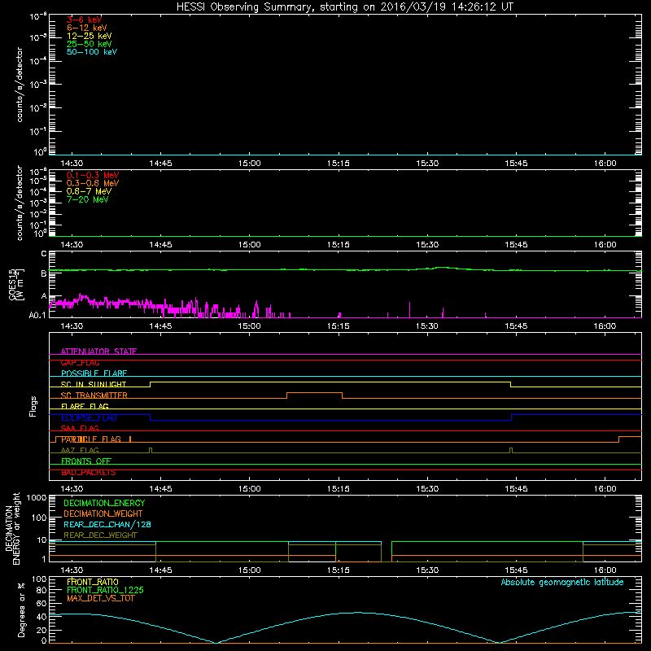The image size is (651, 651).
Task: Select the DECIMATION_ENERGY legend label
Action: [104, 503]
